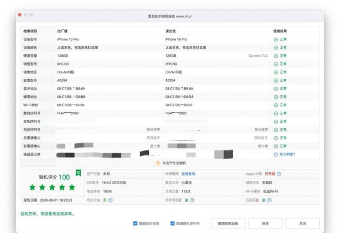
Task: Click the green check icon in 销售型号 row
Action: click(276, 64)
